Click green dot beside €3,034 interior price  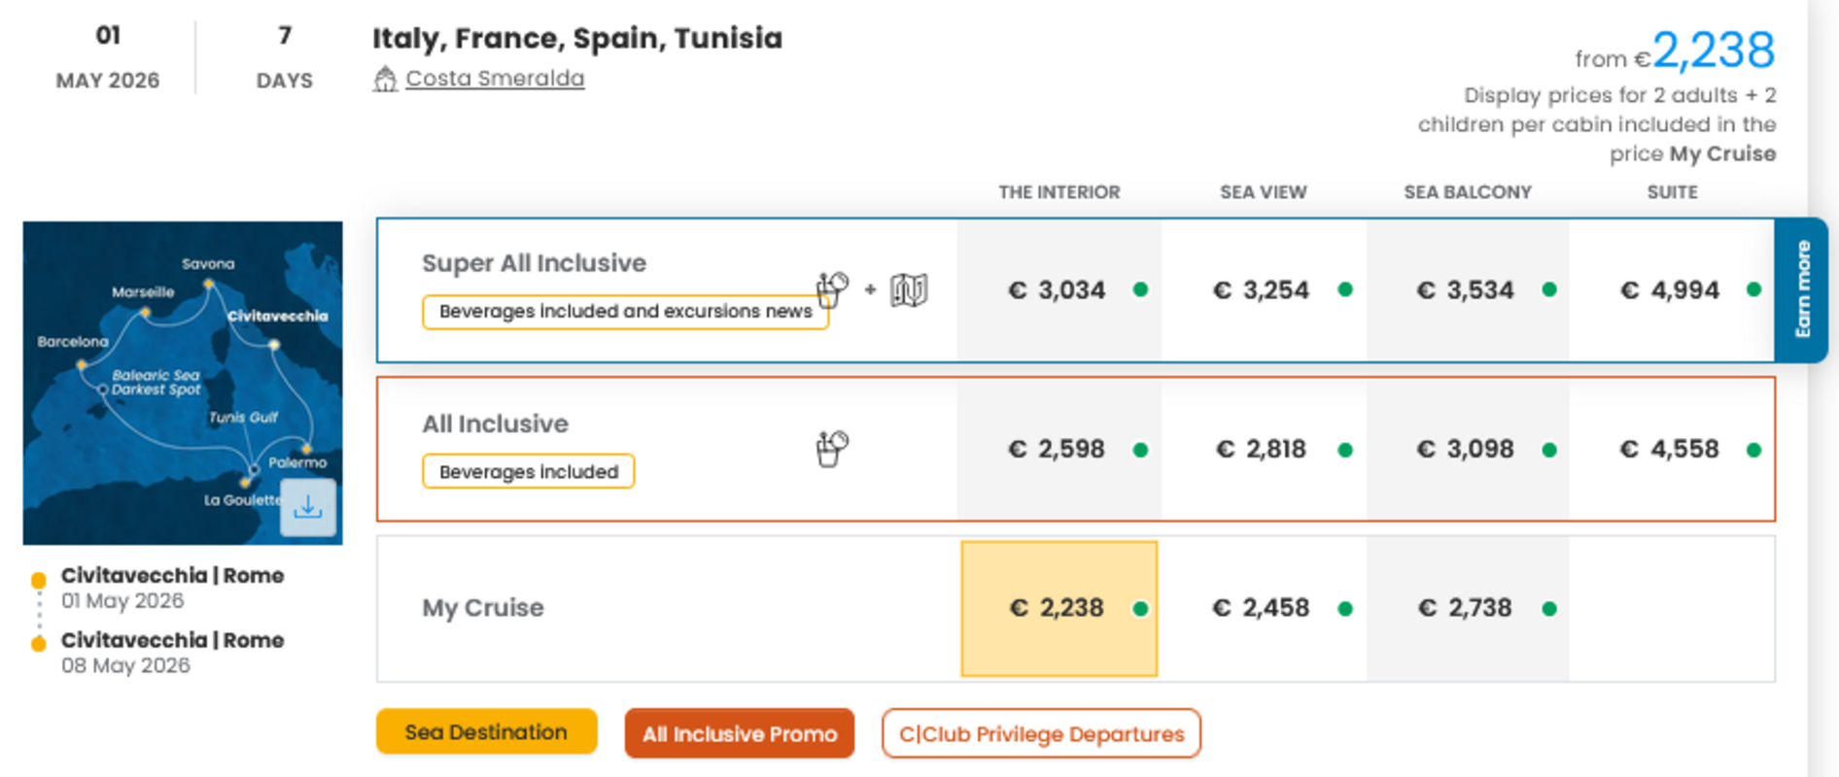coord(1140,289)
